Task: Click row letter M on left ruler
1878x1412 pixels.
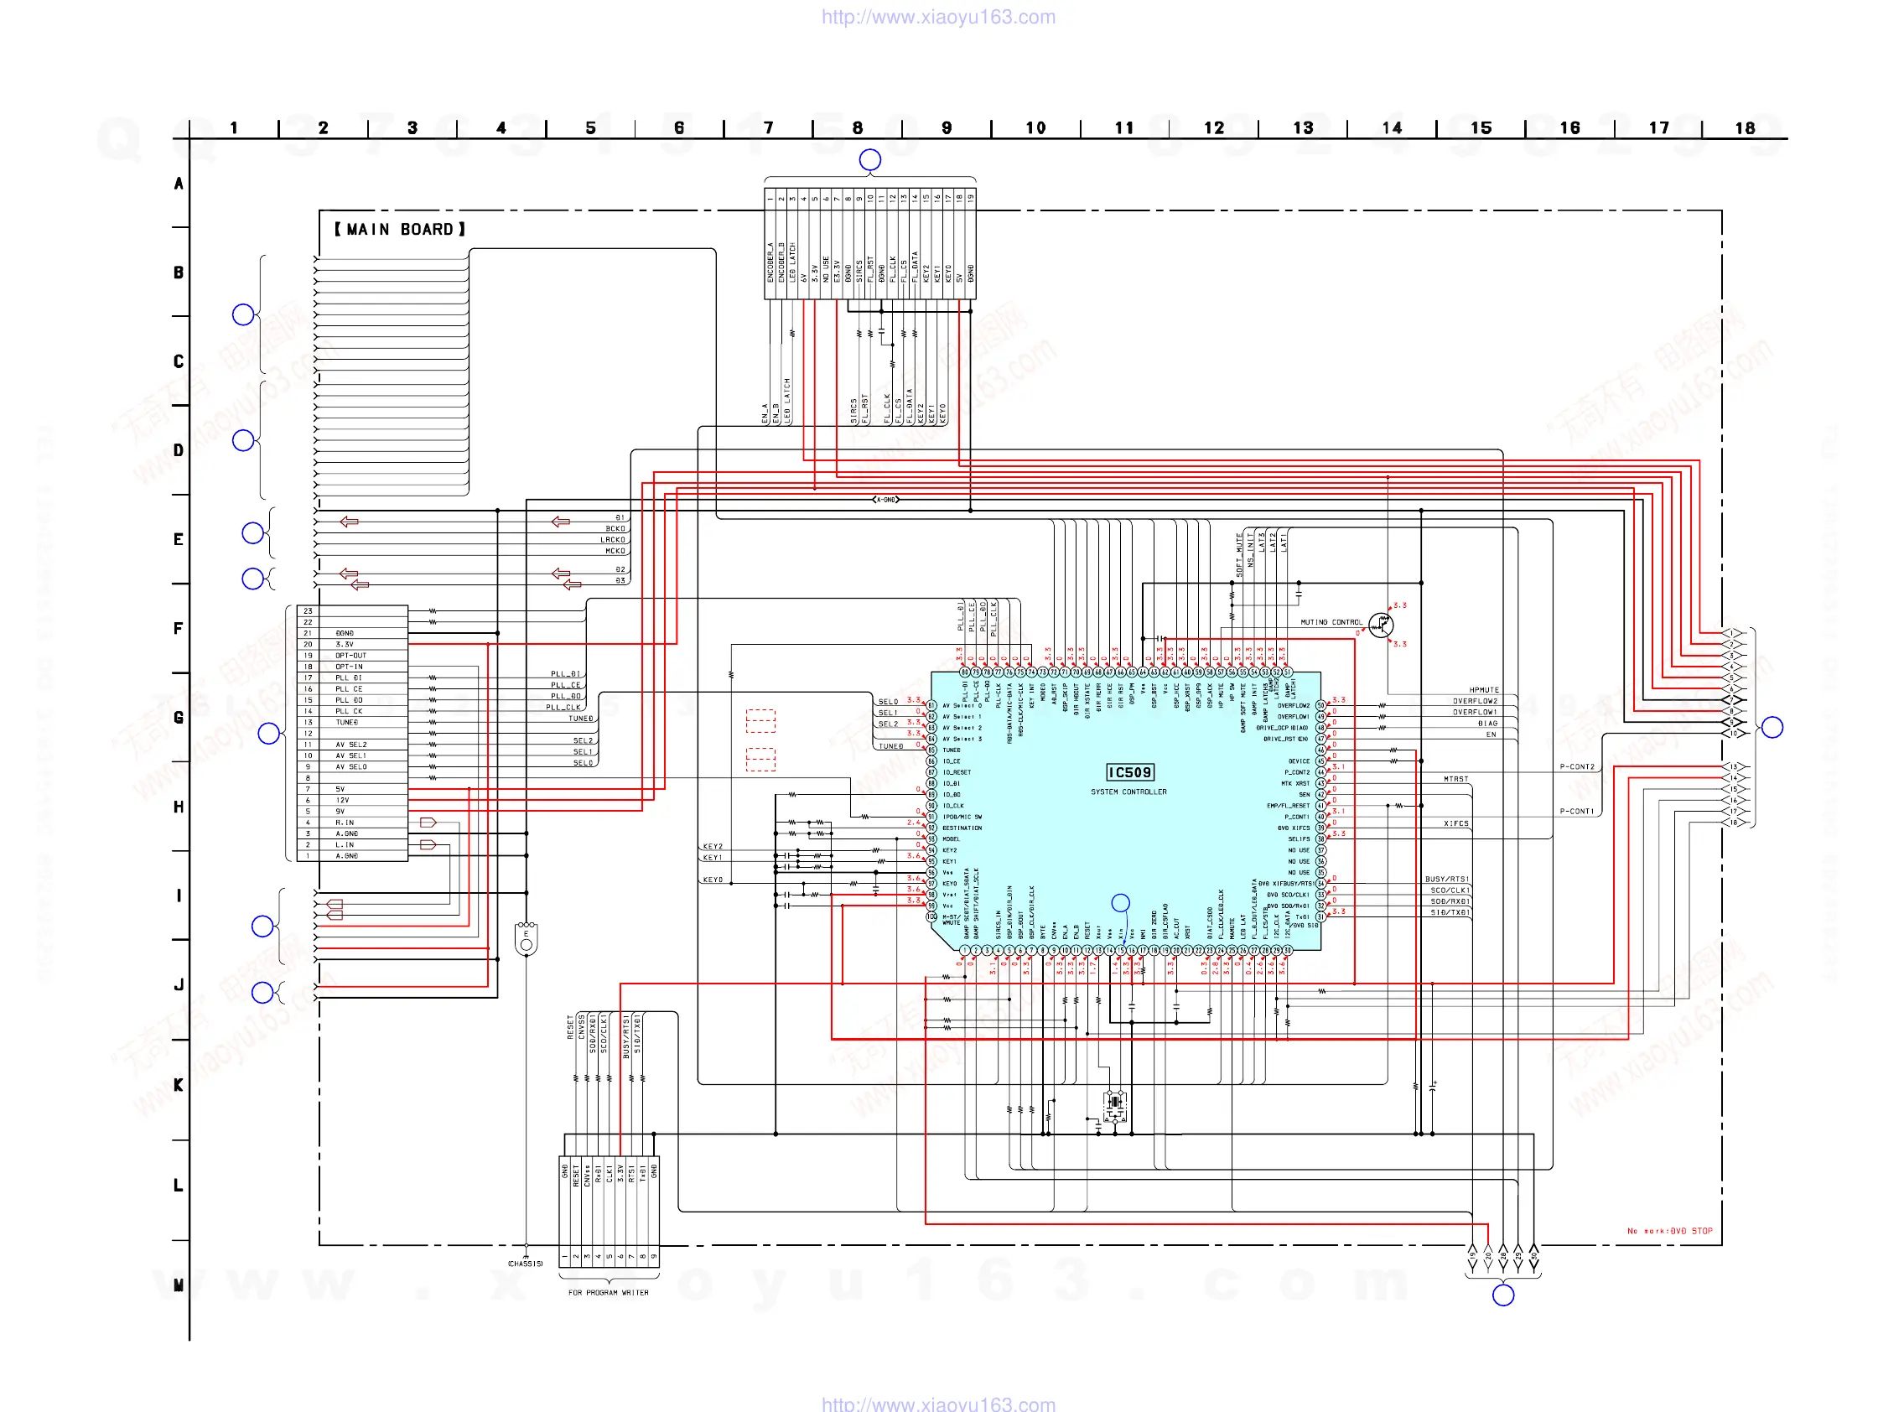Action: pyautogui.click(x=179, y=1285)
